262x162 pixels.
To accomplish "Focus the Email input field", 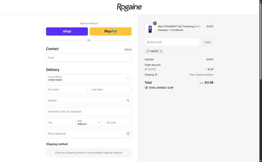I will click(x=89, y=58).
